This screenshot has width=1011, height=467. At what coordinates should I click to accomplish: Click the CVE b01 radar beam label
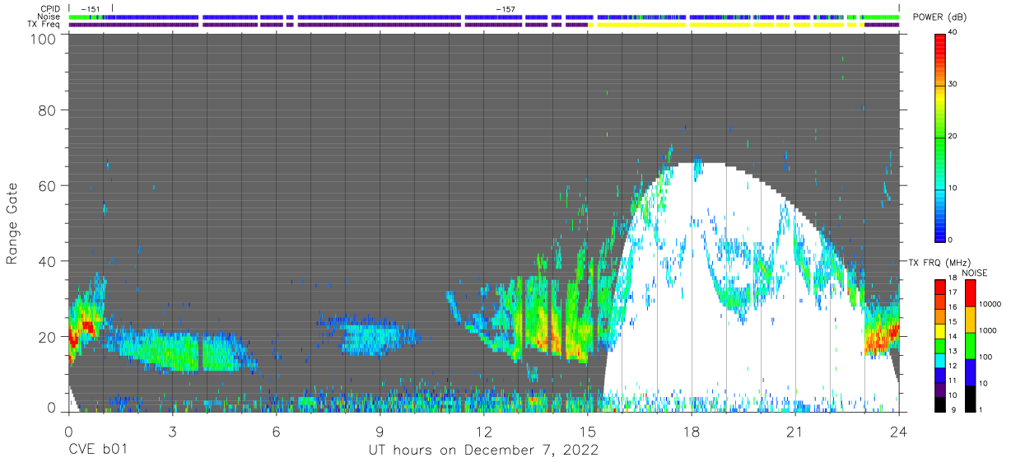(98, 451)
